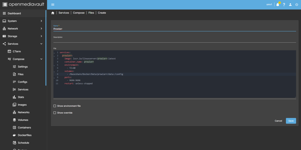
Task: Toggle the Show override checkbox
Action: click(55, 113)
